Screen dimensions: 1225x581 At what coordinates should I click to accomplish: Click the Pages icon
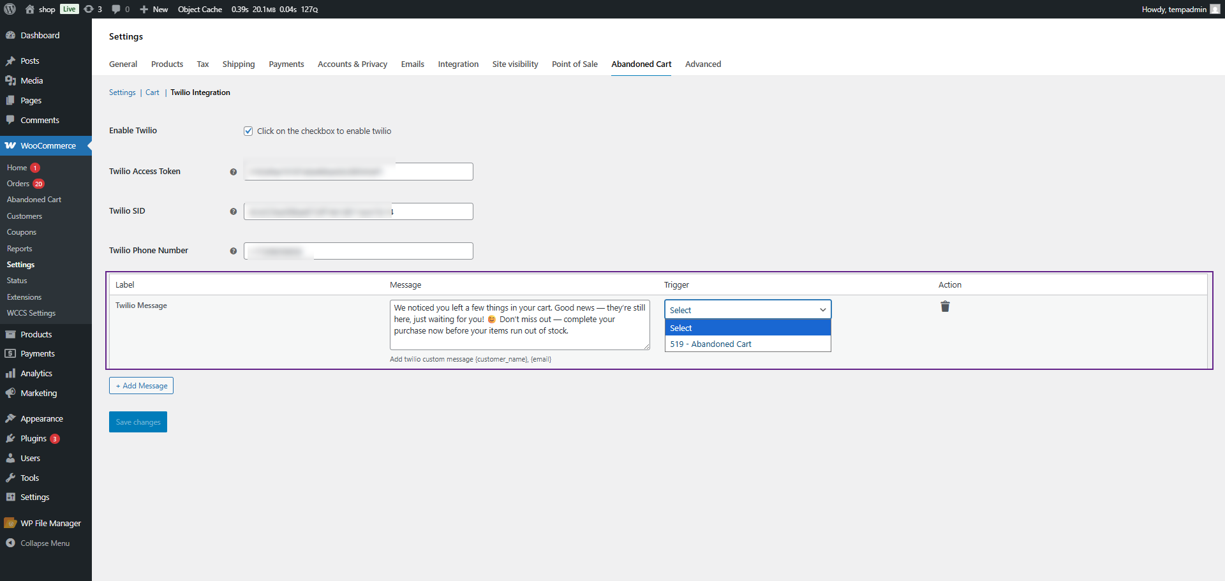[x=10, y=101]
